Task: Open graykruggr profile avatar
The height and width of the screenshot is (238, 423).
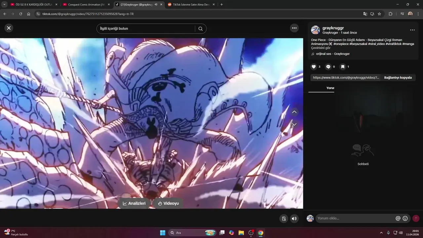Action: (x=315, y=30)
